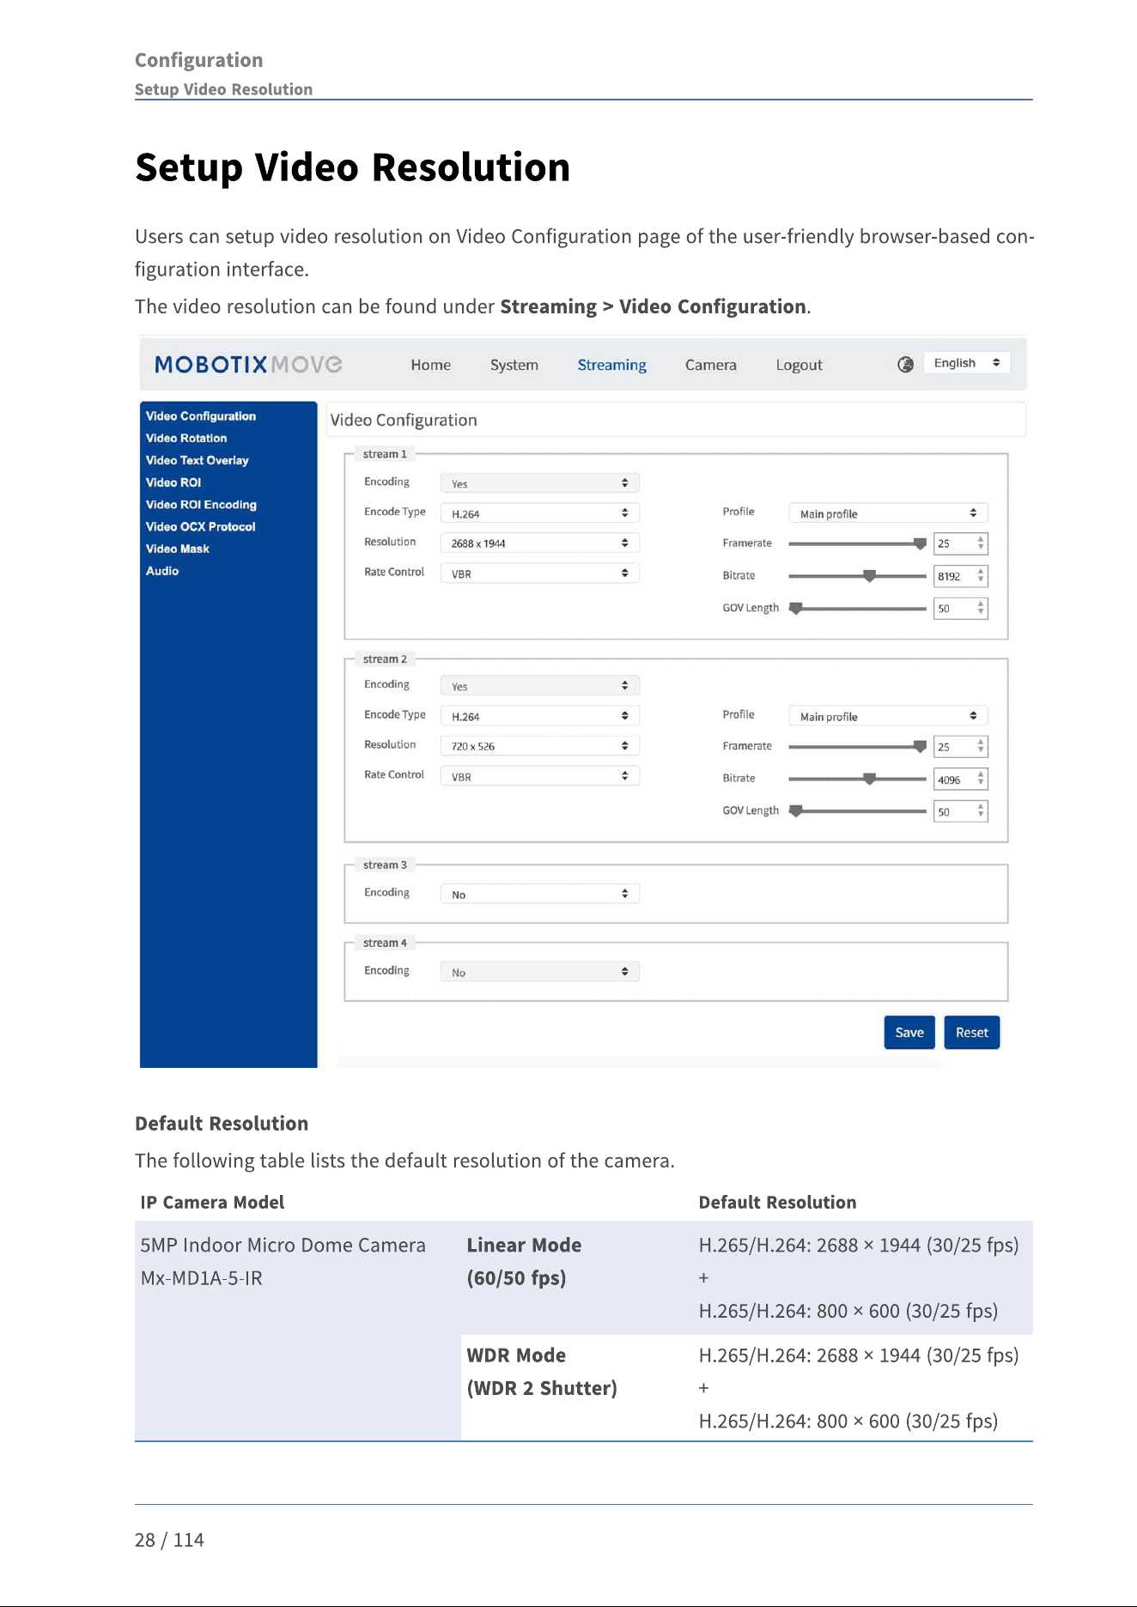
Task: Click stream 2 Framerate value field
Action: [961, 747]
